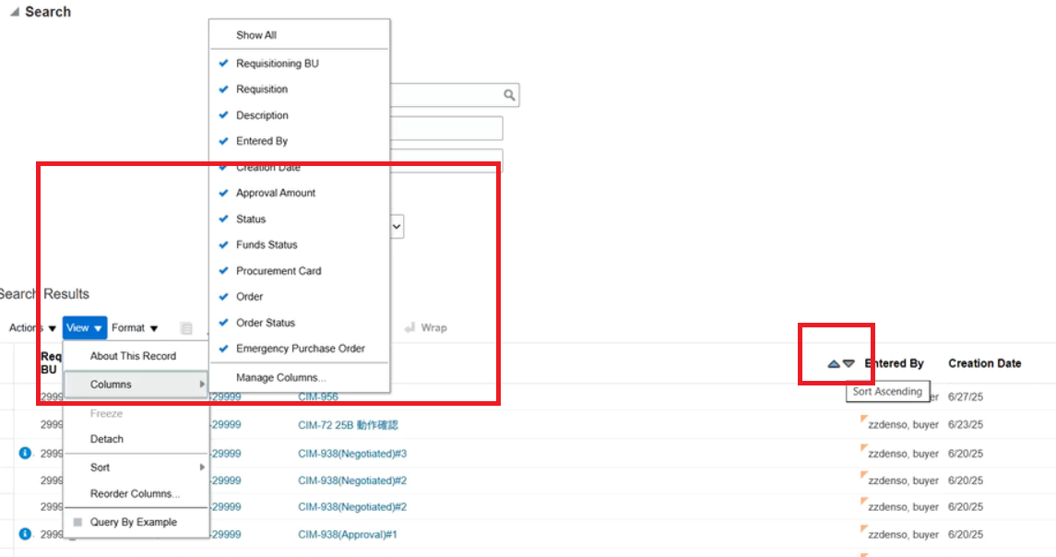Viewport: 1056px width, 557px height.
Task: Expand the Sort submenu
Action: 136,468
